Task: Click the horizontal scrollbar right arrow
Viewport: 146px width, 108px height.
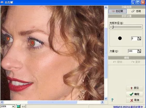Action: pyautogui.click(x=102, y=102)
